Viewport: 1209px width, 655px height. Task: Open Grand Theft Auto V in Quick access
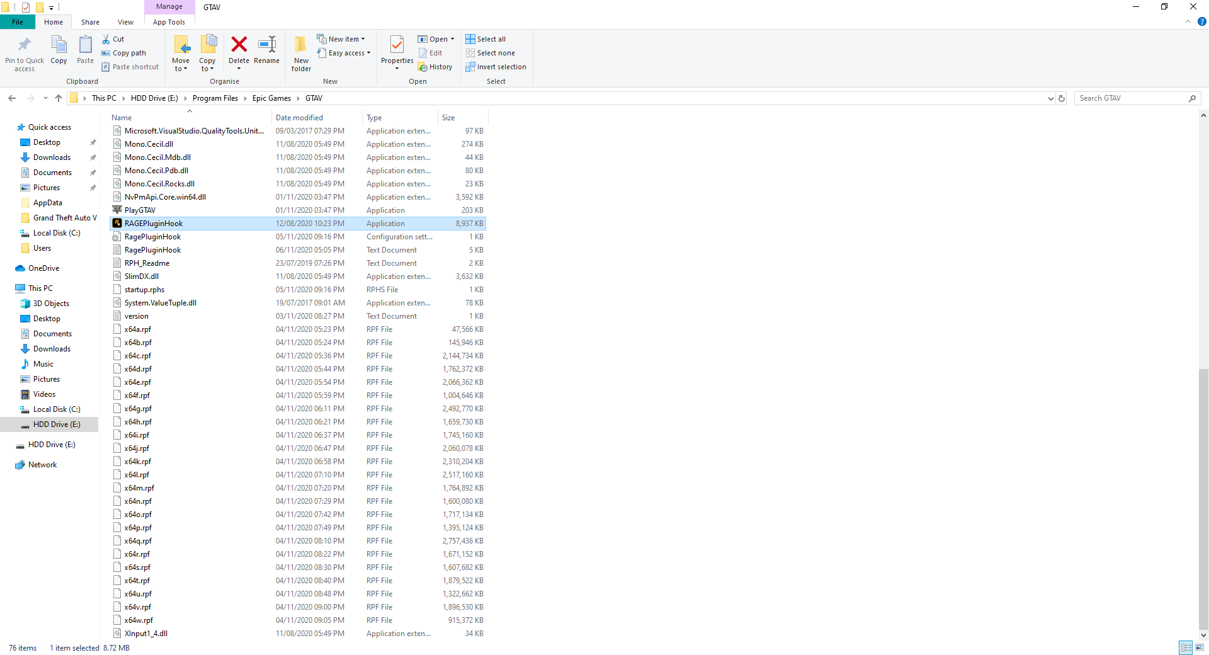[59, 218]
